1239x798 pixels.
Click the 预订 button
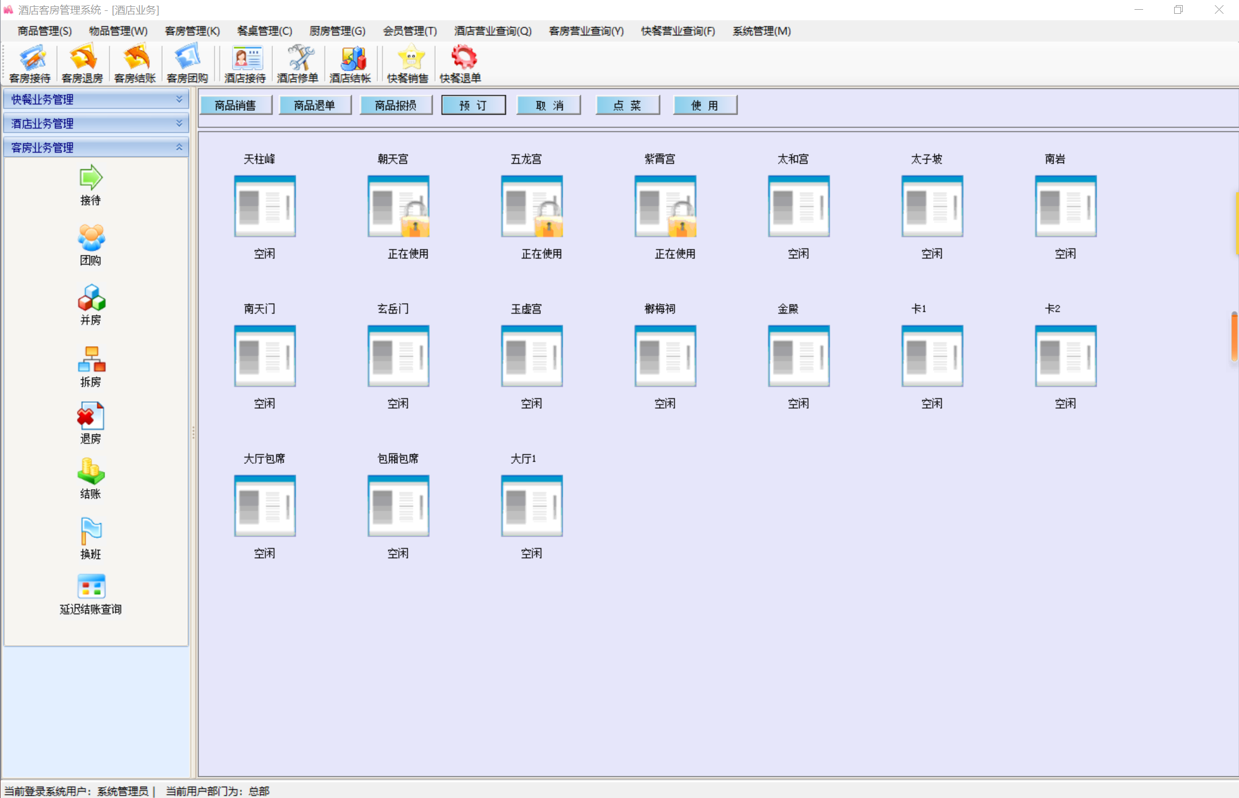474,106
